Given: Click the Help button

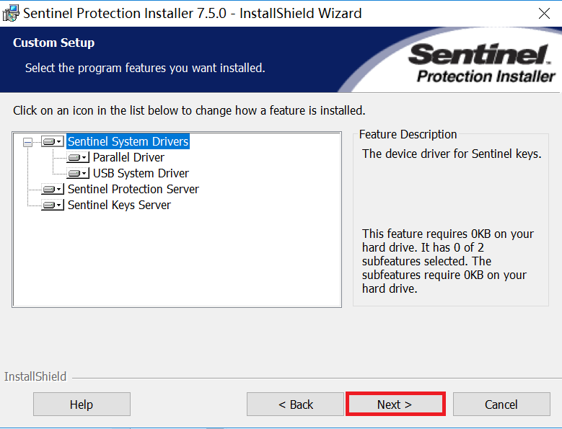Looking at the screenshot, I should coord(82,404).
